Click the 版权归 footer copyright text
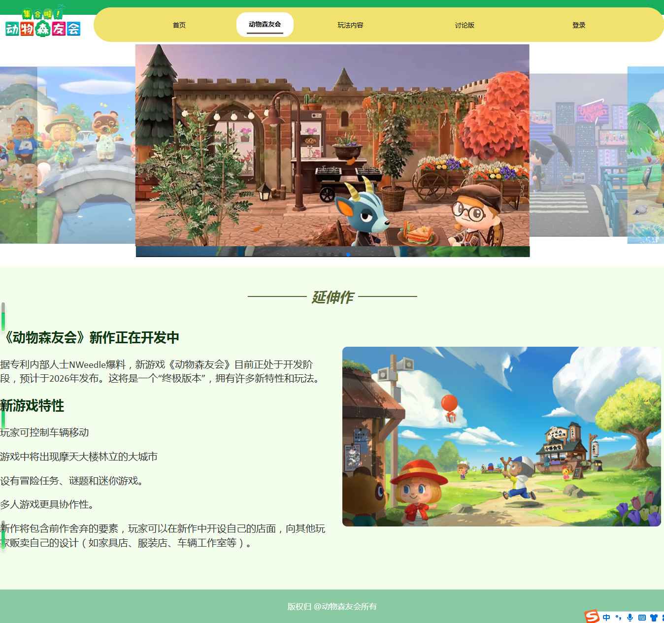664x623 pixels. tap(332, 606)
